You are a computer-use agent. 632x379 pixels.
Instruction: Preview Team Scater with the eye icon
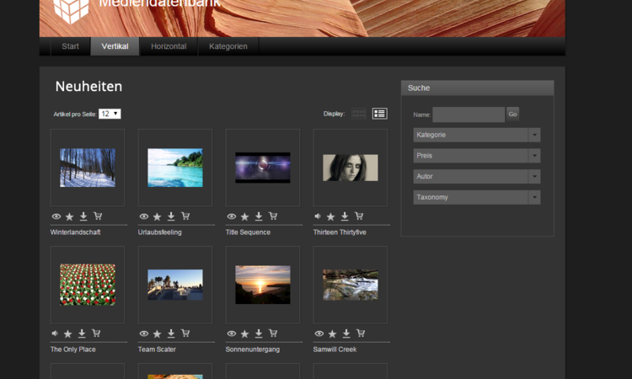[x=144, y=334]
